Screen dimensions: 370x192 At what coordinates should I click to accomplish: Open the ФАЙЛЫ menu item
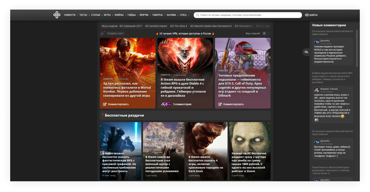point(119,15)
